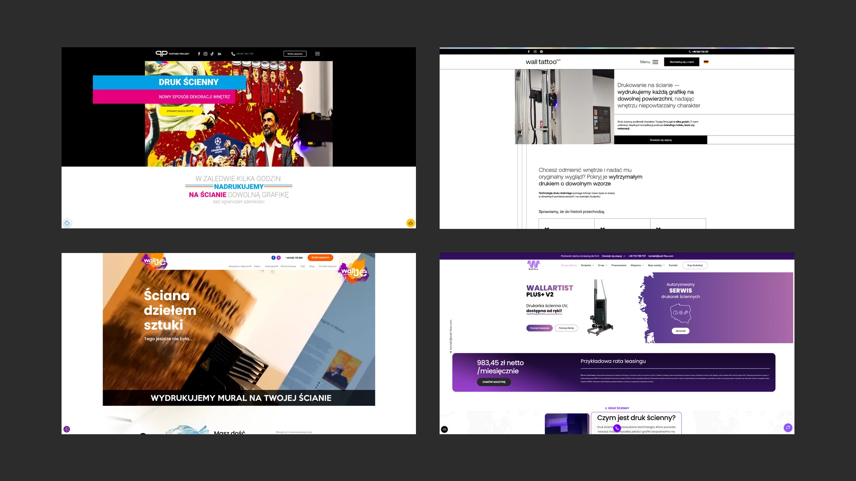Expand the Baza wiedzy dropdown
The height and width of the screenshot is (481, 856).
point(656,265)
